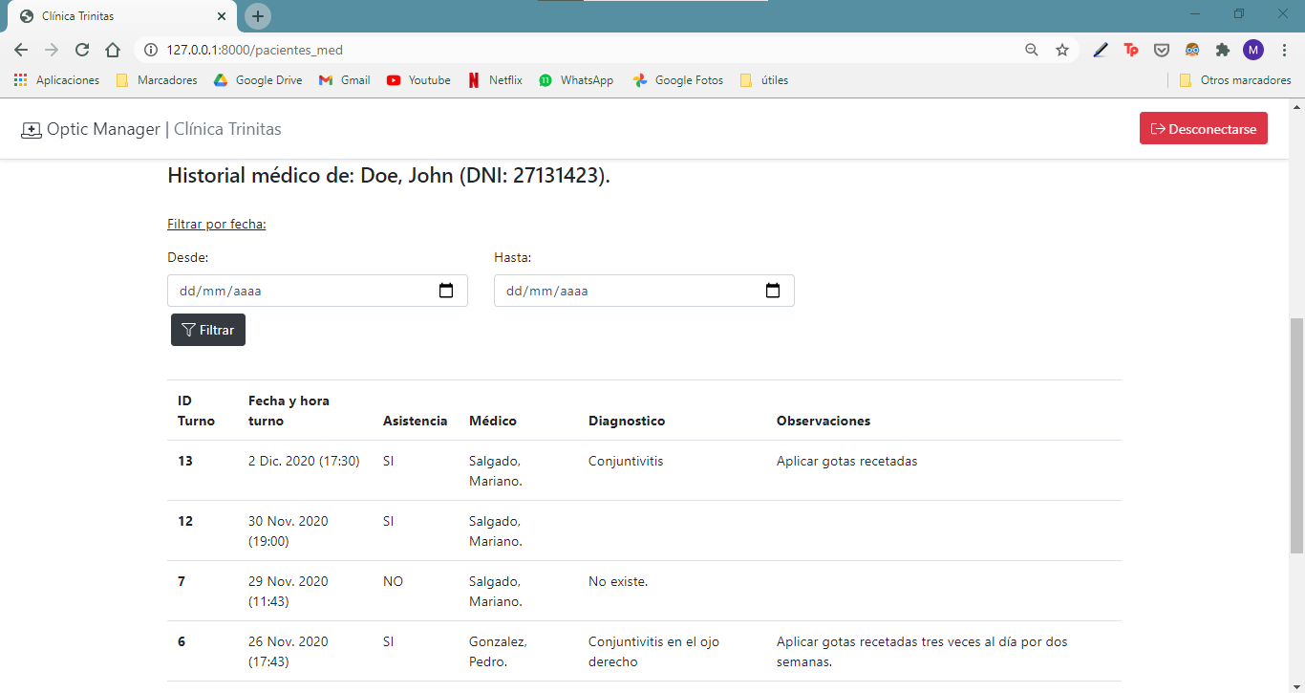Reload the page with the refresh icon
1305x693 pixels.
[x=82, y=50]
